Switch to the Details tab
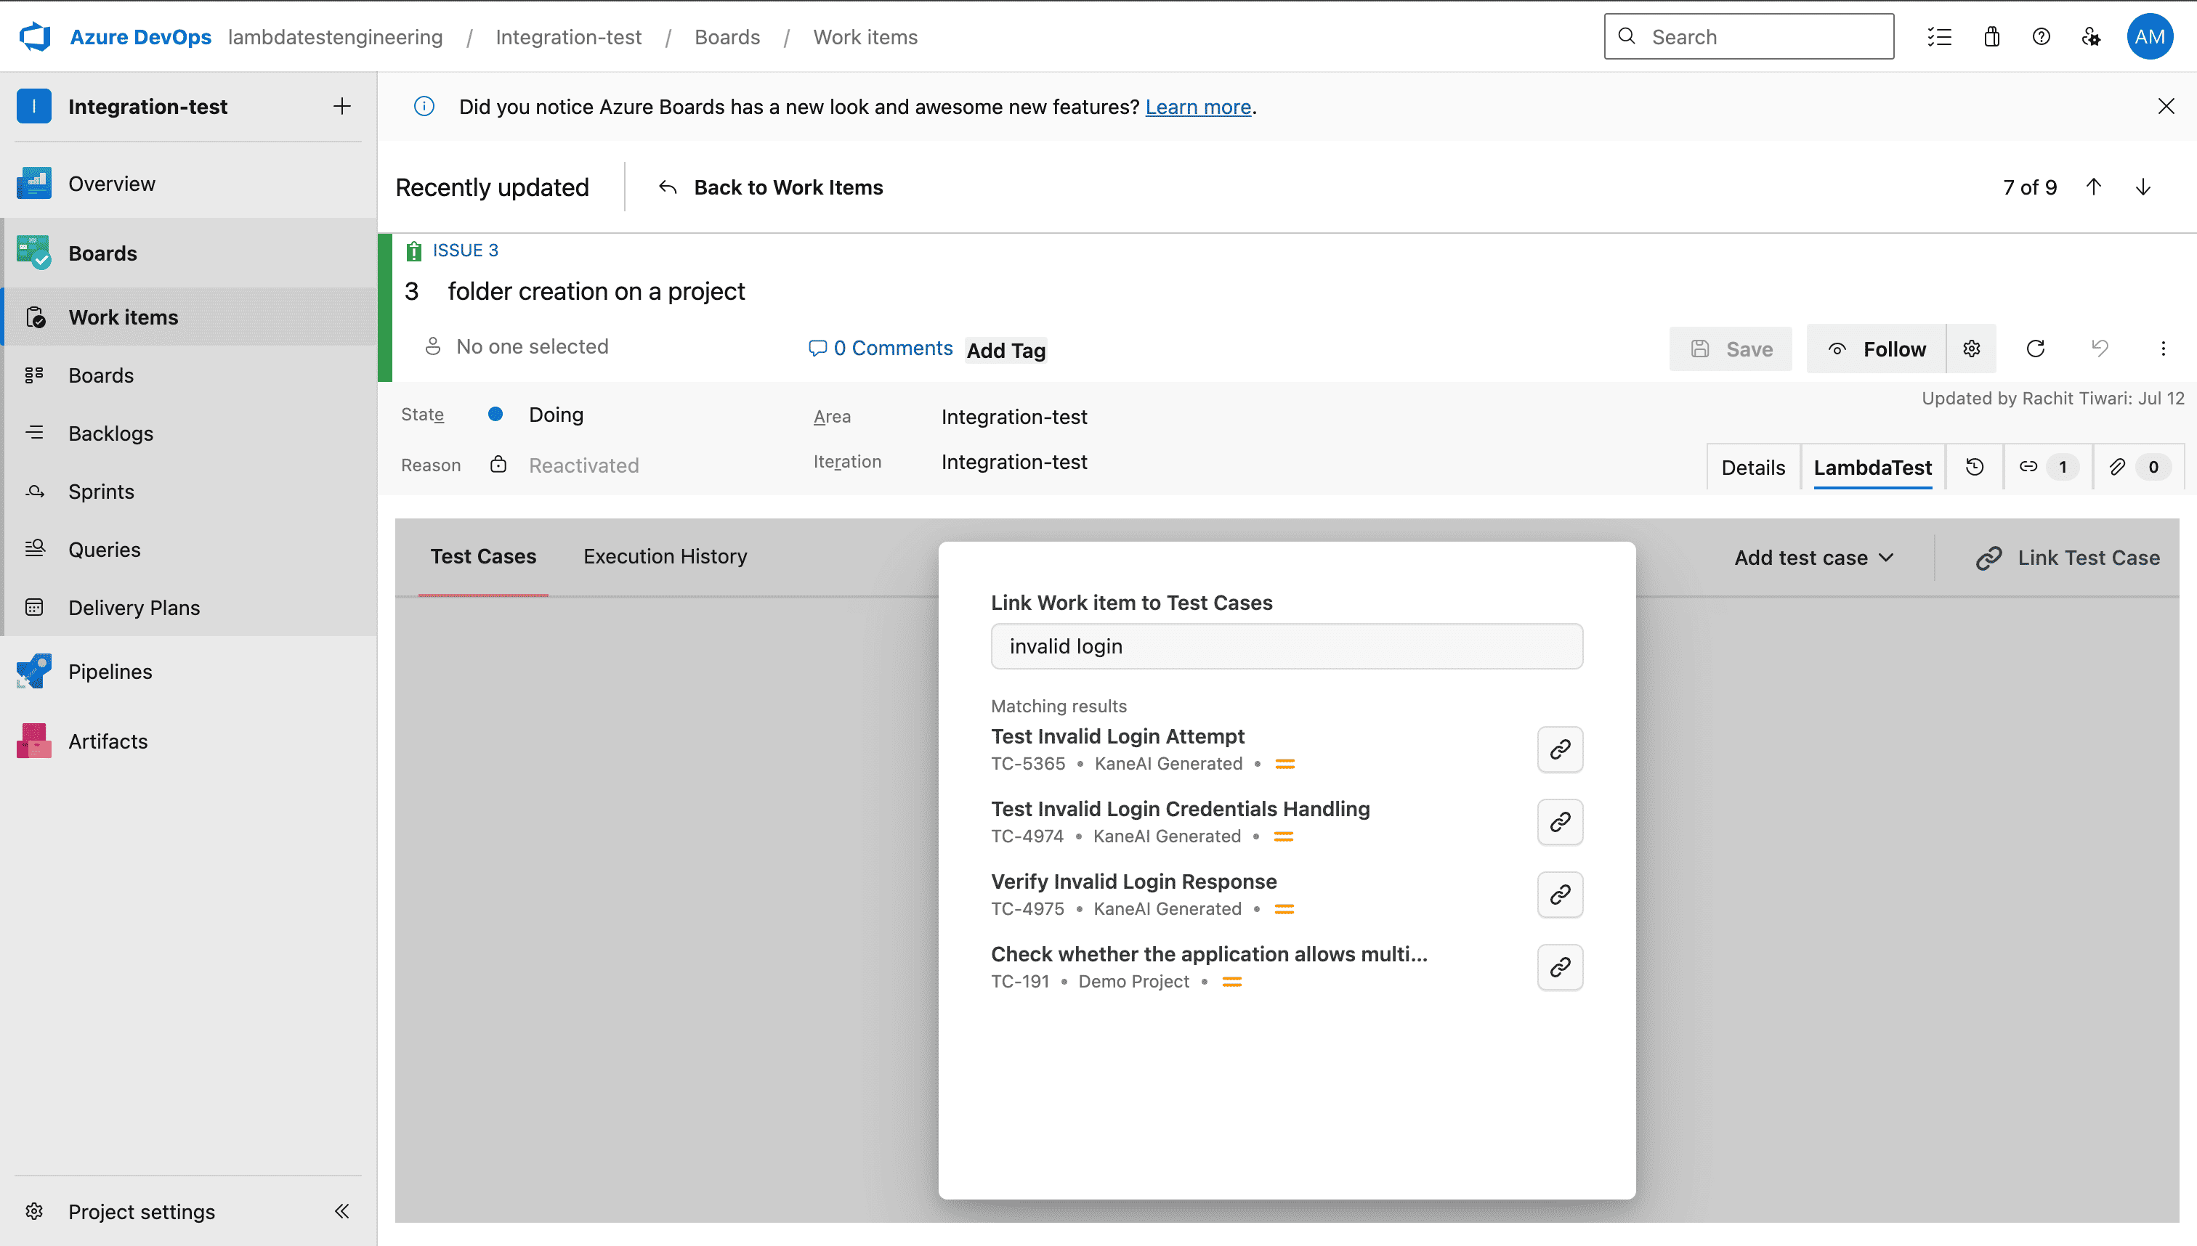Screen dimensions: 2197x1246 tap(1752, 466)
